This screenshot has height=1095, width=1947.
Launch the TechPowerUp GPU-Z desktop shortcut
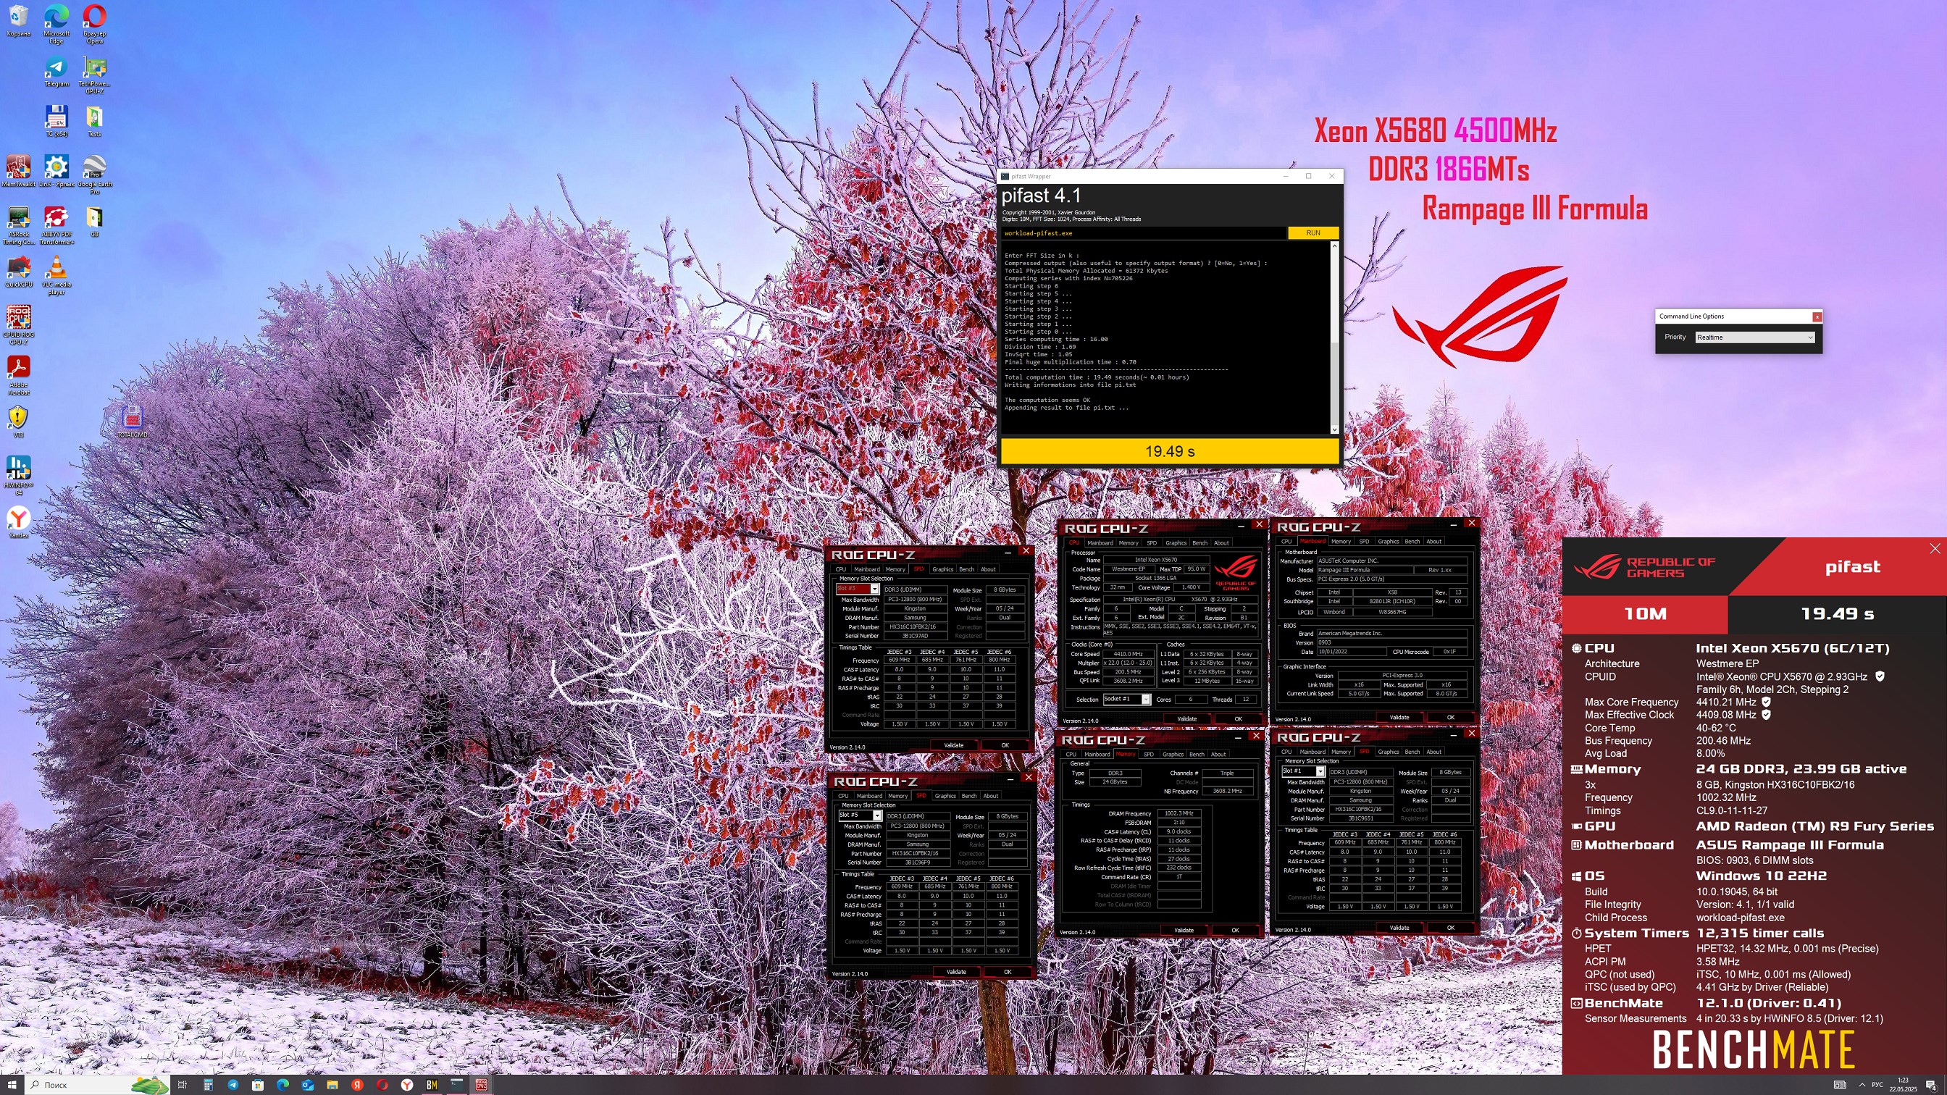click(94, 75)
